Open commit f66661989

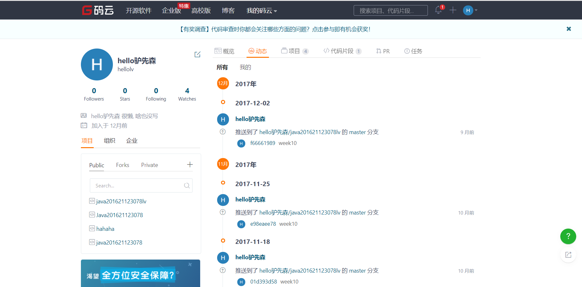[263, 143]
